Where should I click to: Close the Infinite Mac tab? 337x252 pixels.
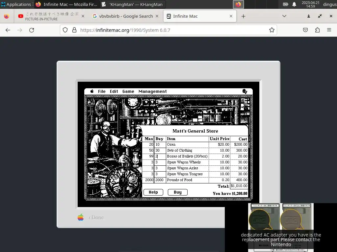[231, 16]
